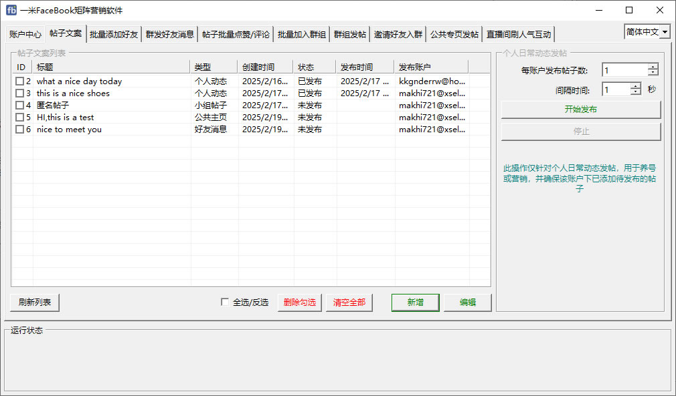The width and height of the screenshot is (676, 396).
Task: Maximize the application window
Action: click(629, 10)
